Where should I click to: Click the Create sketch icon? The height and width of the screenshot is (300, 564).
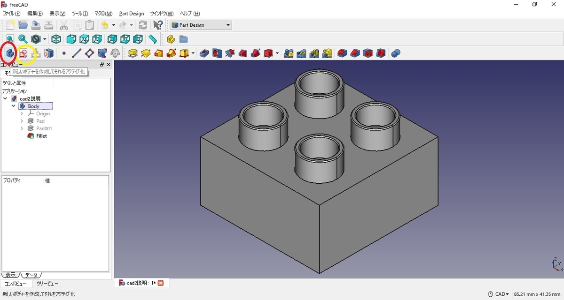[23, 53]
